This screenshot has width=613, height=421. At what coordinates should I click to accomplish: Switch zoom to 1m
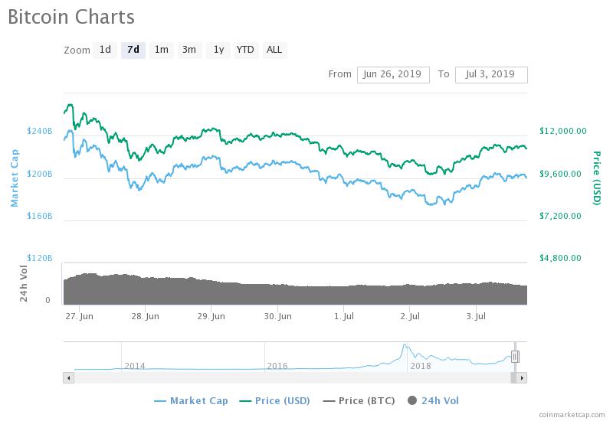162,50
